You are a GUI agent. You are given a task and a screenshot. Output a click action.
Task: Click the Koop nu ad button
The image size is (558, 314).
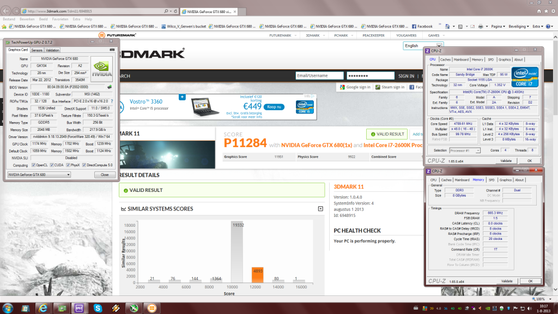pyautogui.click(x=274, y=107)
